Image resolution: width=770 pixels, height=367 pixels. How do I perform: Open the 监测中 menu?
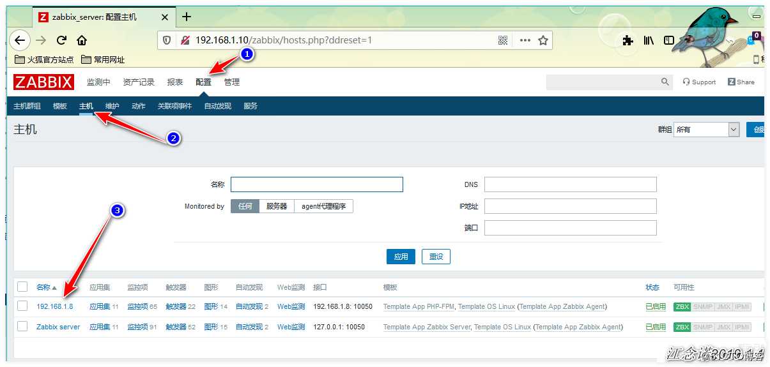pyautogui.click(x=98, y=82)
